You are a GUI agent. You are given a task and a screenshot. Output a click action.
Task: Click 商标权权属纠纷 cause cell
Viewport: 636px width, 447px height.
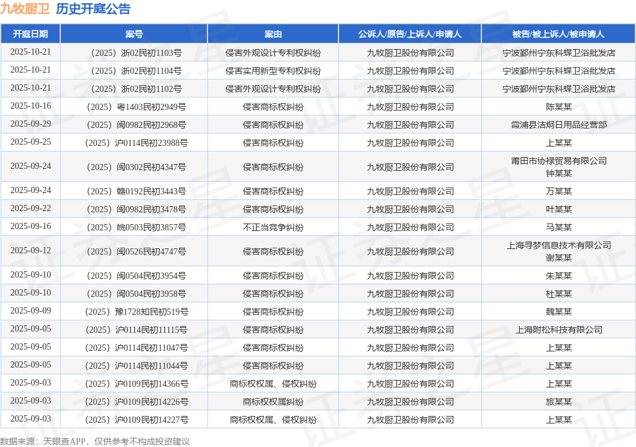tap(273, 402)
